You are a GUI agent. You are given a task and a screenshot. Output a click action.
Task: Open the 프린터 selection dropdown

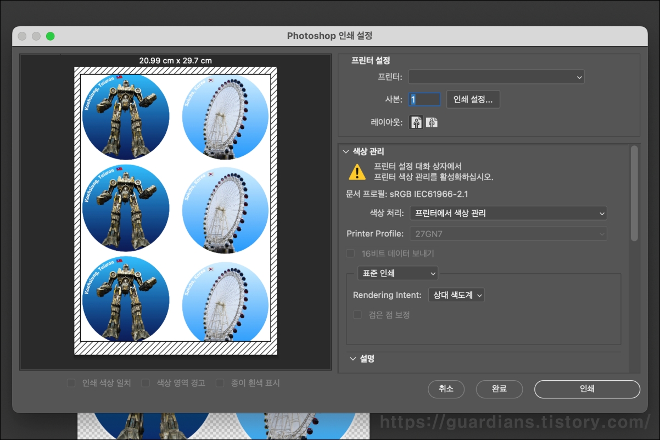(x=496, y=77)
